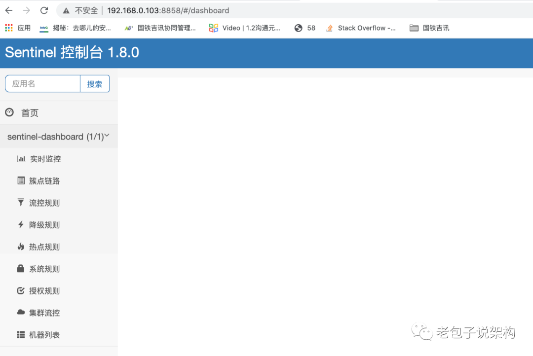Image resolution: width=533 pixels, height=356 pixels.
Task: Click the browser back arrow
Action: 9,10
